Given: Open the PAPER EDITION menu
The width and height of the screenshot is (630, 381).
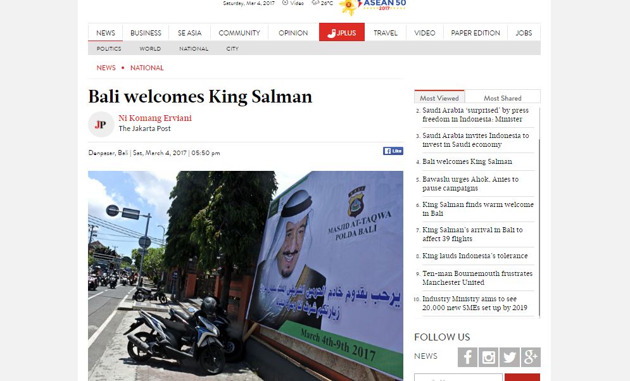Looking at the screenshot, I should click(476, 33).
